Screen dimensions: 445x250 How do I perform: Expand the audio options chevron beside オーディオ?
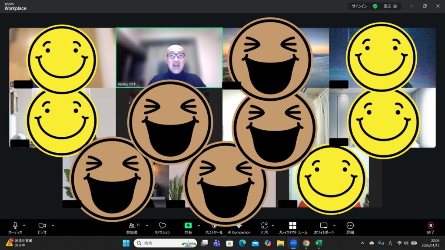(24, 225)
